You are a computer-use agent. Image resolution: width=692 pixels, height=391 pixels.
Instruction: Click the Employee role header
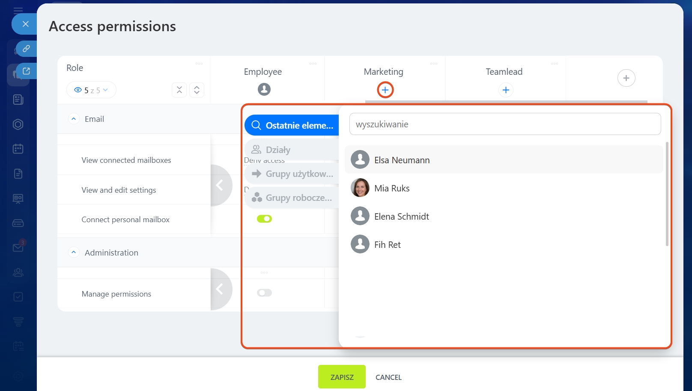pyautogui.click(x=263, y=72)
